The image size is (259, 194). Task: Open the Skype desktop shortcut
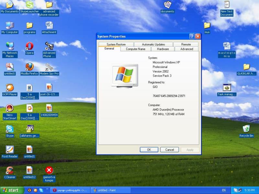pyautogui.click(x=10, y=129)
